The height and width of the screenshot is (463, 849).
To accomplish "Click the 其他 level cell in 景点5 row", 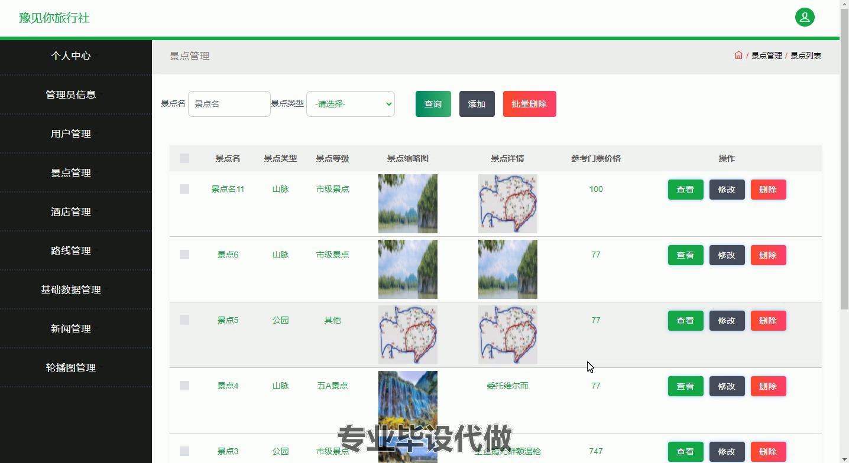I will point(333,320).
